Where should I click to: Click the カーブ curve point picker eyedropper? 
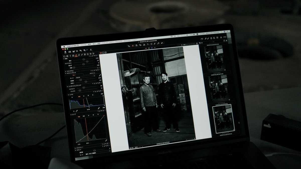106,140
